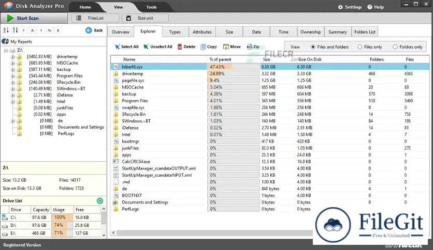This screenshot has width=433, height=250.
Task: Select the StartUpManager_scandataOUTPUT.xml row
Action: point(270,168)
